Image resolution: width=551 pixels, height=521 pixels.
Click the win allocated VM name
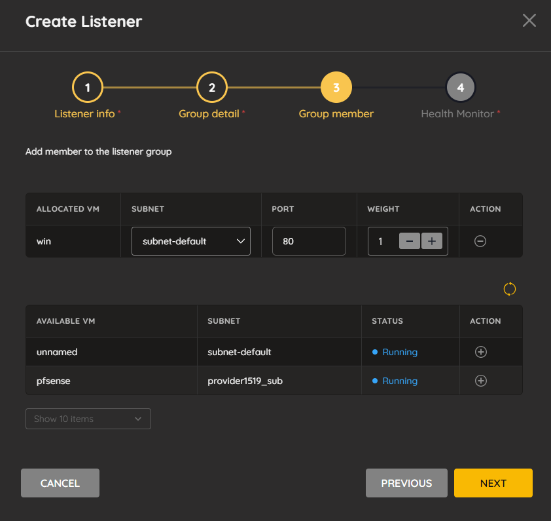coord(44,241)
